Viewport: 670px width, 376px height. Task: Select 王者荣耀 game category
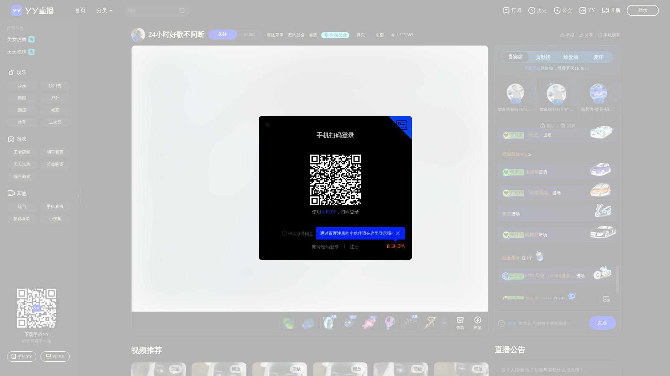coord(22,152)
